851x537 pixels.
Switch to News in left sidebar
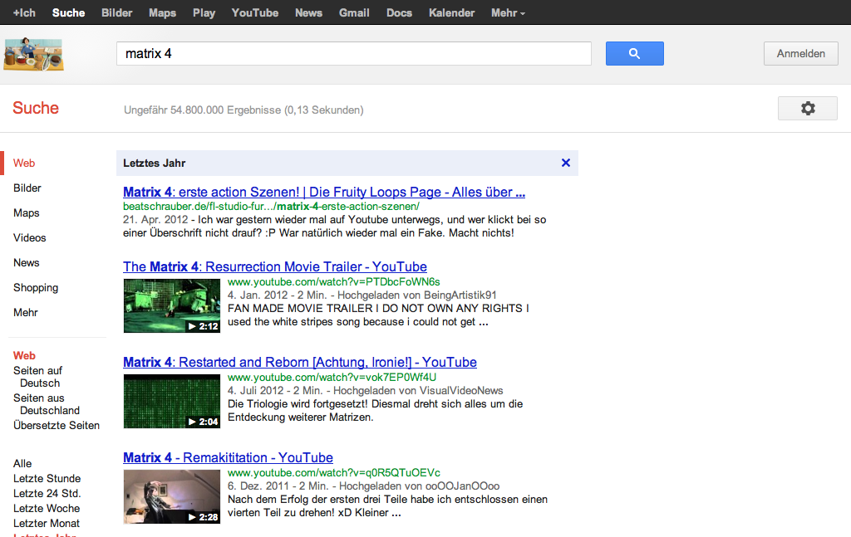[x=26, y=263]
